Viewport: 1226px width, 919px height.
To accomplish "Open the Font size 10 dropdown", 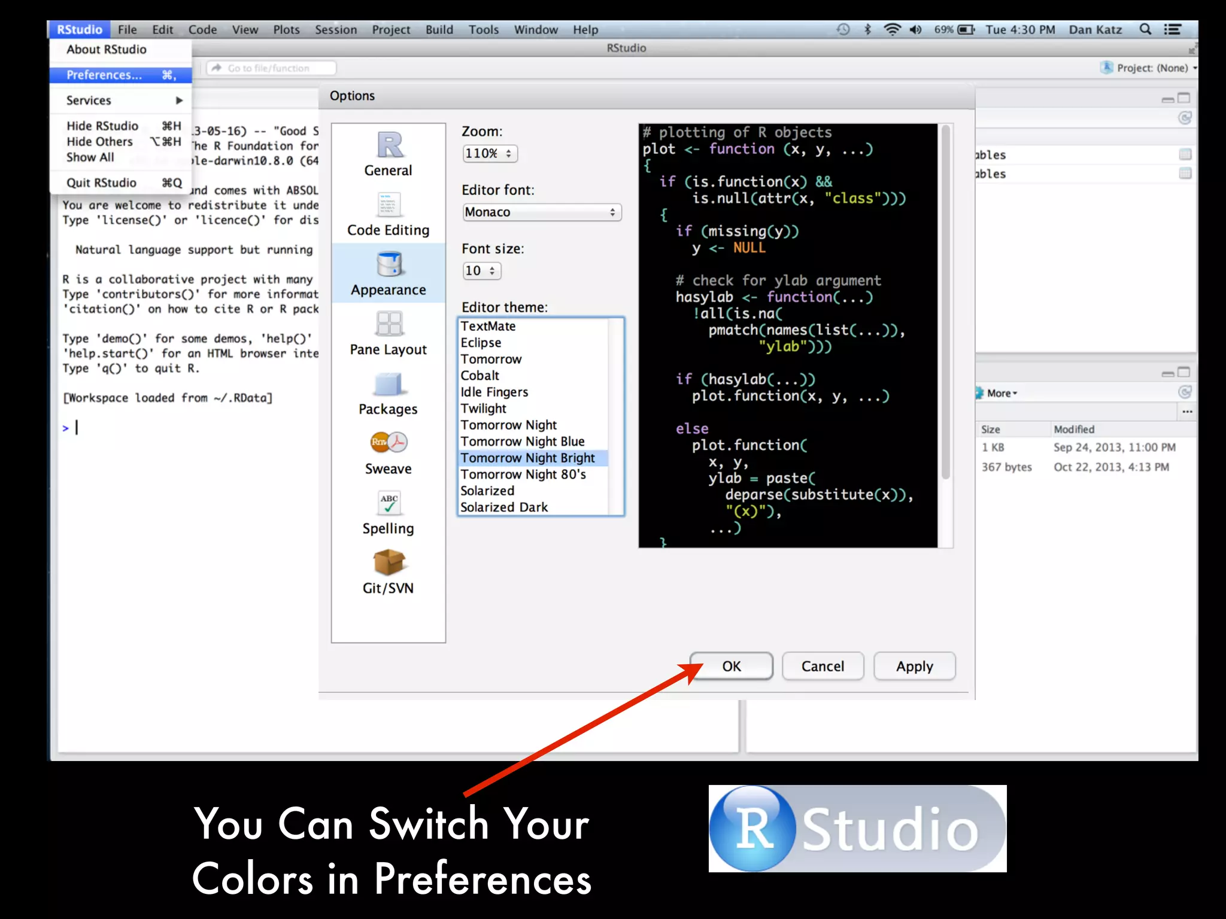I will click(481, 271).
